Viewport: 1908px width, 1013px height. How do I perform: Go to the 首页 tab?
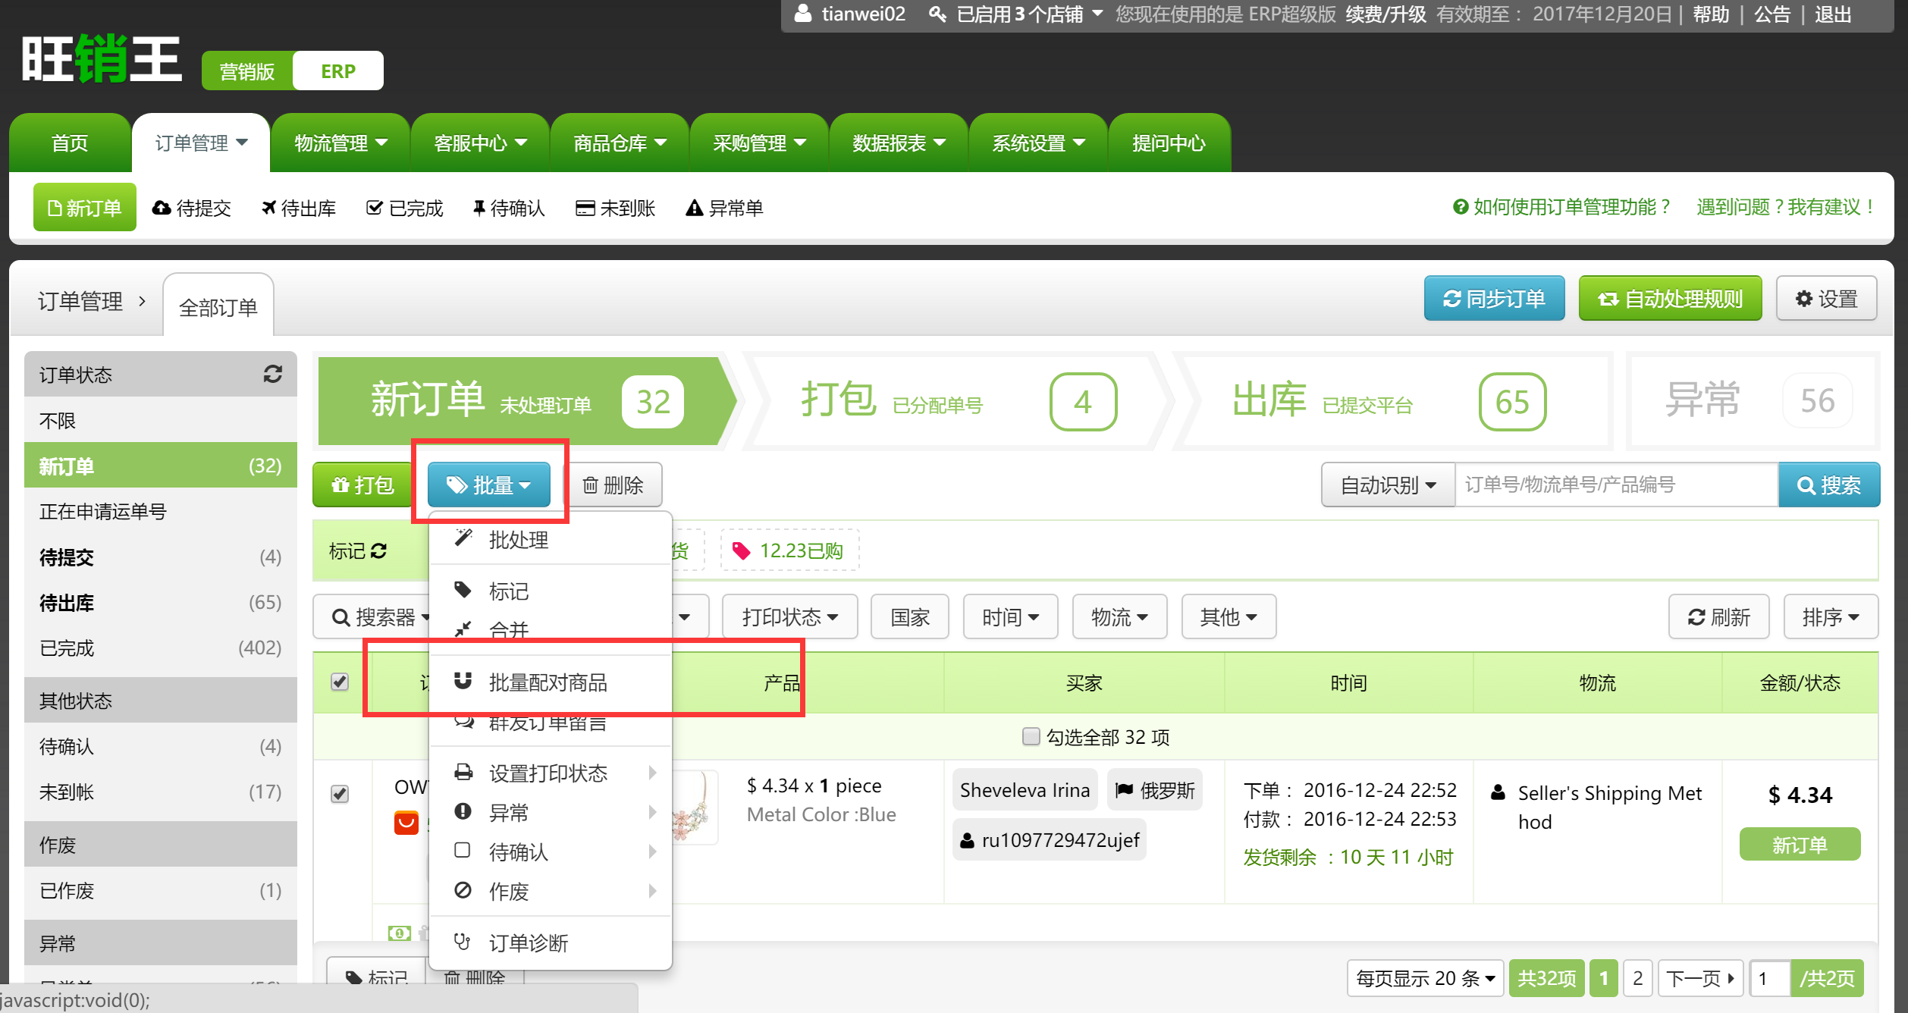coord(70,143)
